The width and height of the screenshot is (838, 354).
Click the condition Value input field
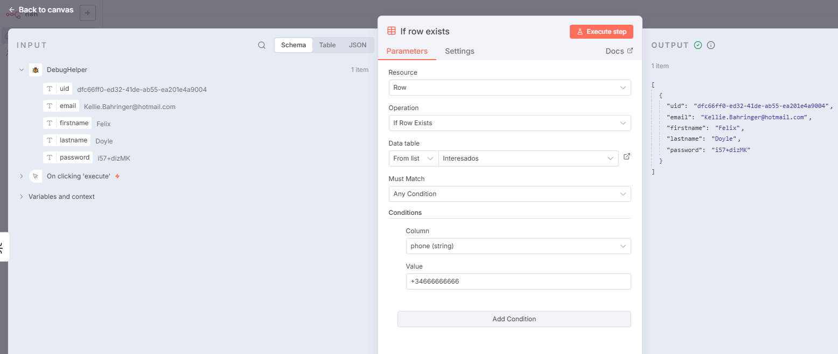point(518,281)
